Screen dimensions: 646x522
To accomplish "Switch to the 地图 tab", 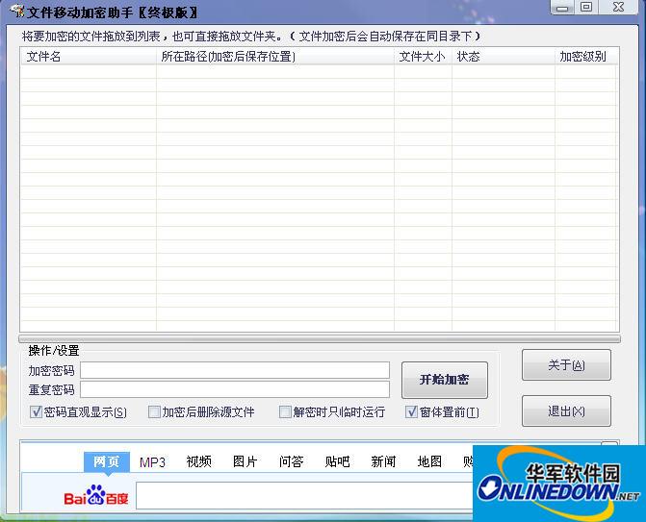I will (x=429, y=462).
